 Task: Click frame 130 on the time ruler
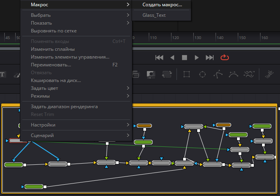coord(198,37)
